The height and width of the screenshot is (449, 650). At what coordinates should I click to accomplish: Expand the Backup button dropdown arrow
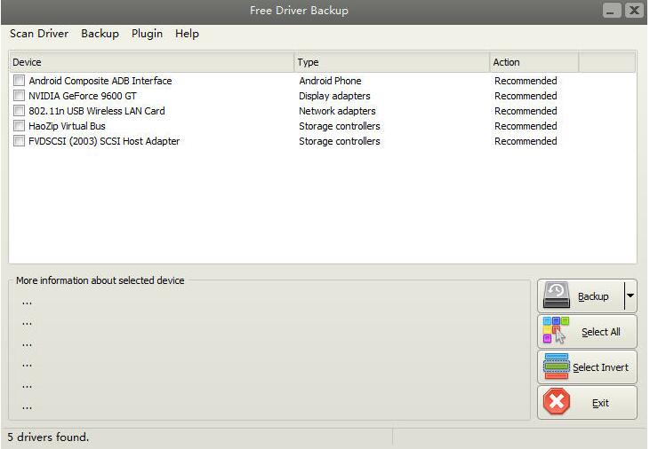pyautogui.click(x=630, y=295)
